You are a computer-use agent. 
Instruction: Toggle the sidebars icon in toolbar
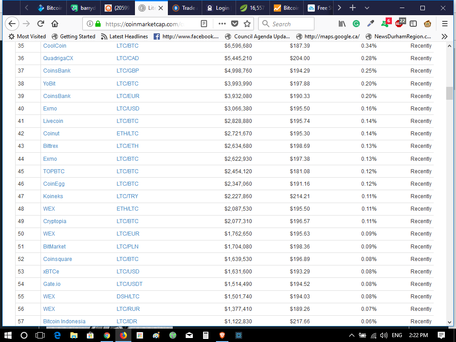[x=413, y=24]
